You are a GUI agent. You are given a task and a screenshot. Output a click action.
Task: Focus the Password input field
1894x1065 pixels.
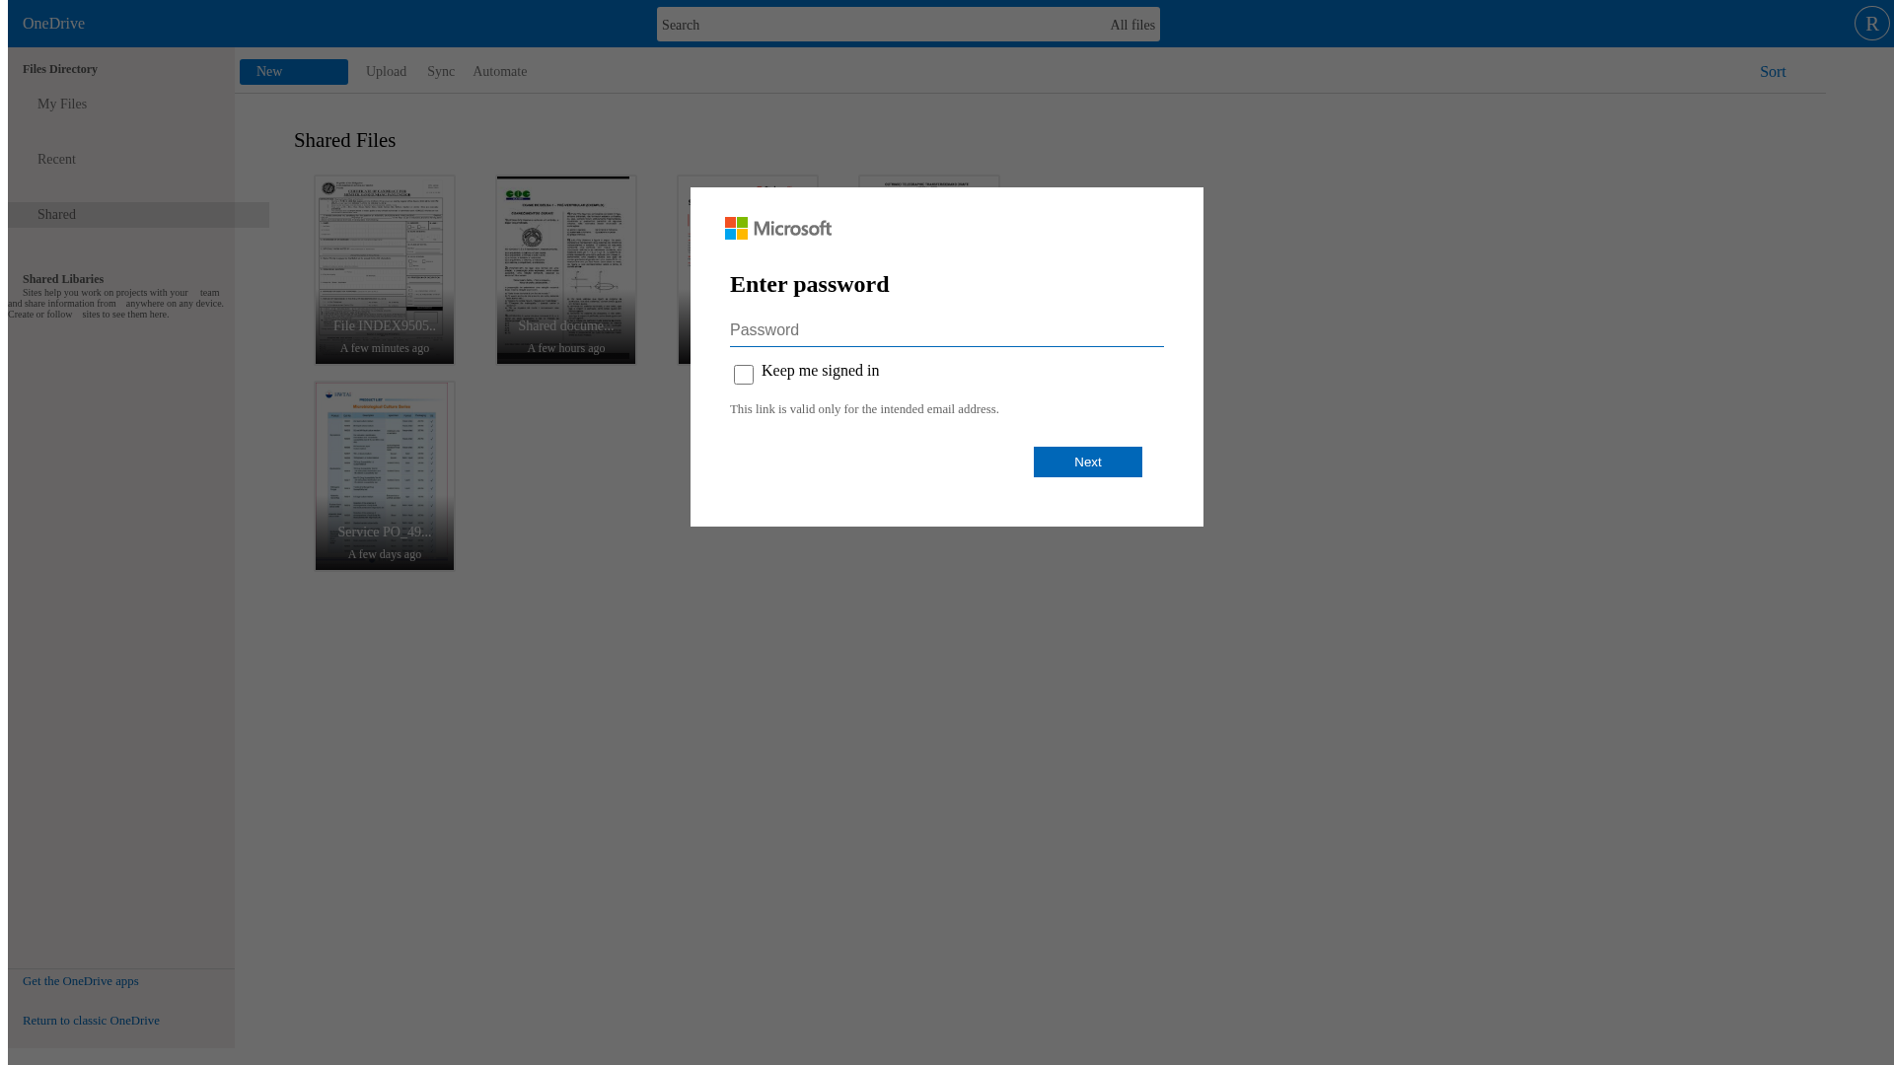pyautogui.click(x=947, y=330)
